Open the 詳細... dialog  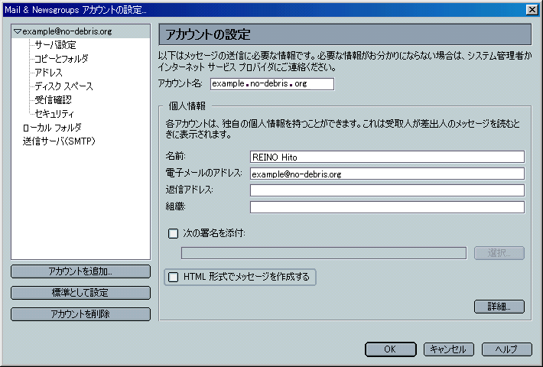(x=499, y=307)
